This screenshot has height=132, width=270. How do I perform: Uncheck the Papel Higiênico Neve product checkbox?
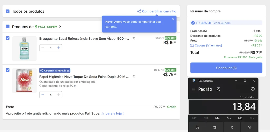(8, 70)
